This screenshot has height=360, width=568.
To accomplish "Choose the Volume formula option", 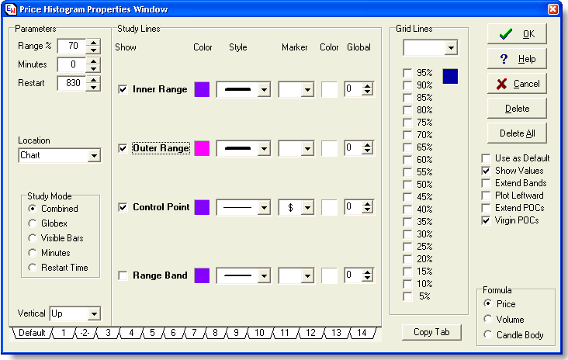I will point(487,319).
